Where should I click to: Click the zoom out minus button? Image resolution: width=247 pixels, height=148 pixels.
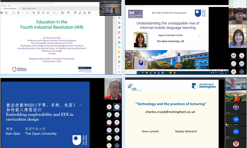click(x=43, y=13)
